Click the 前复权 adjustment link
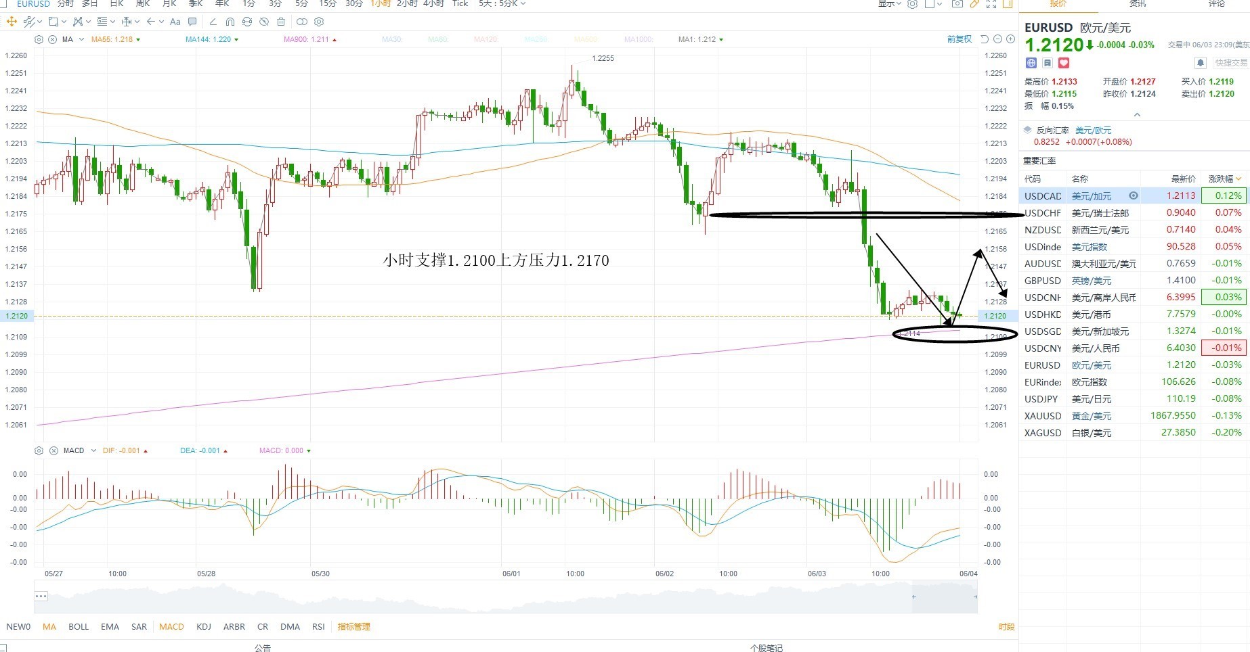The width and height of the screenshot is (1250, 652). coord(960,39)
